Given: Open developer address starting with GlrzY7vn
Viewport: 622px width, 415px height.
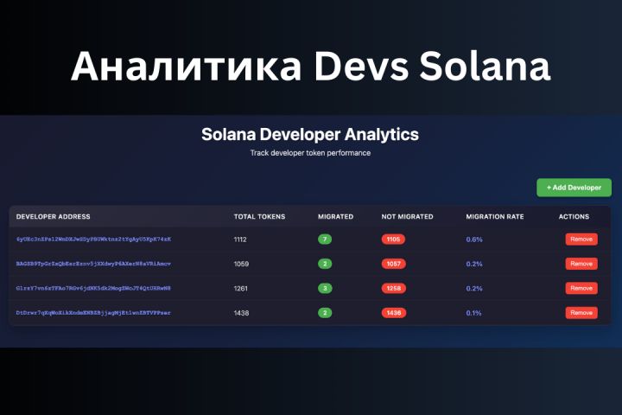Looking at the screenshot, I should pos(93,288).
